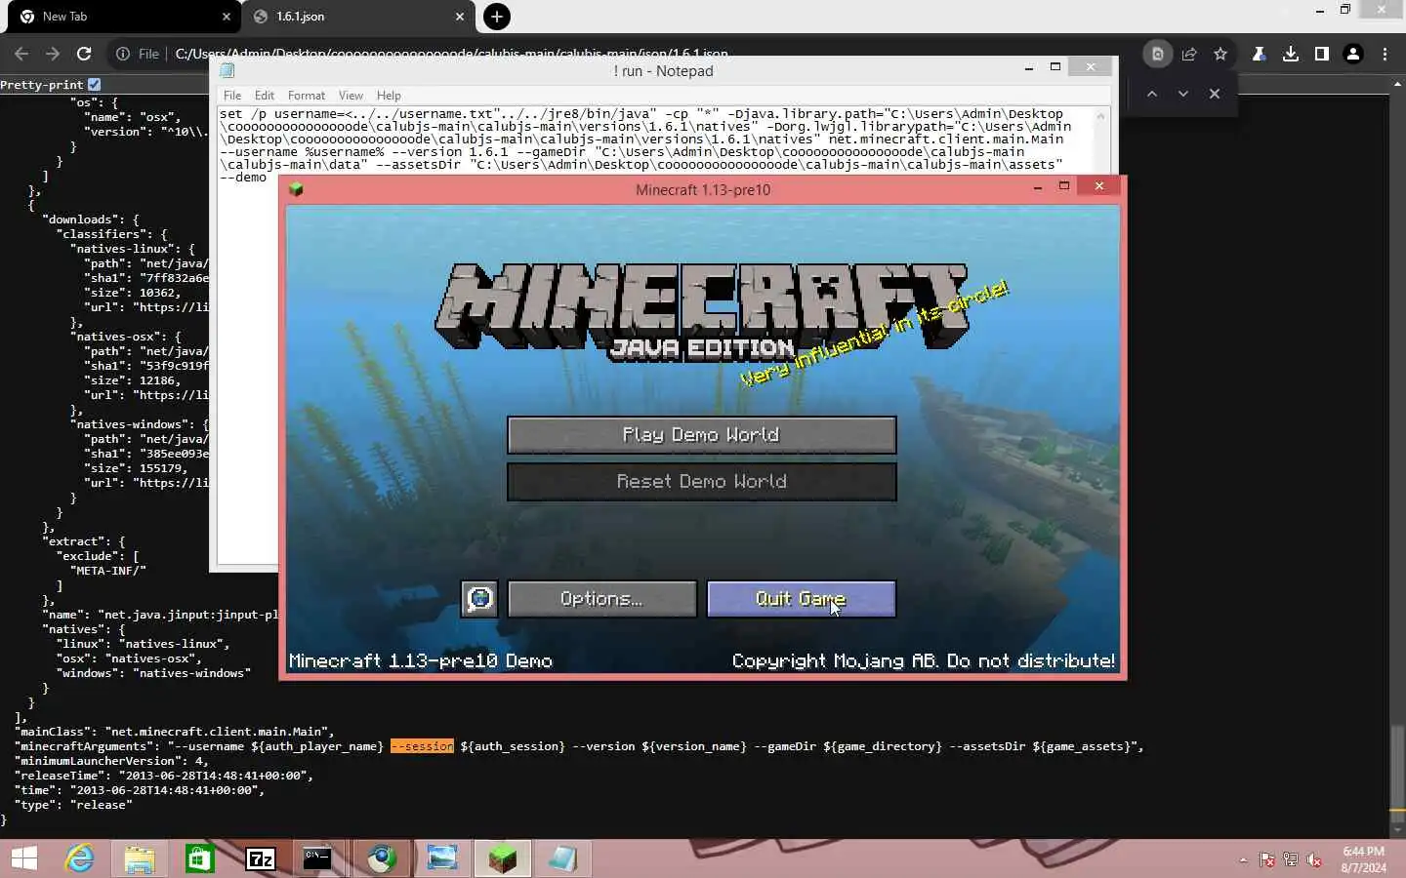Show hidden system tray icons arrow

[x=1243, y=859]
